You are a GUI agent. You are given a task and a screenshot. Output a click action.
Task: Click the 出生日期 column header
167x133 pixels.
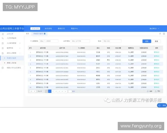tap(118, 48)
